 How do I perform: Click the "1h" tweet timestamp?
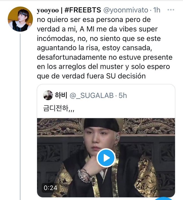157,10
